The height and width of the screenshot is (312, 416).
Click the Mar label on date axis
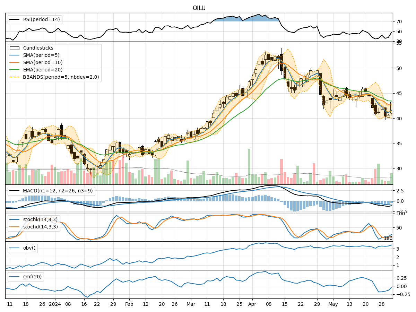click(191, 304)
